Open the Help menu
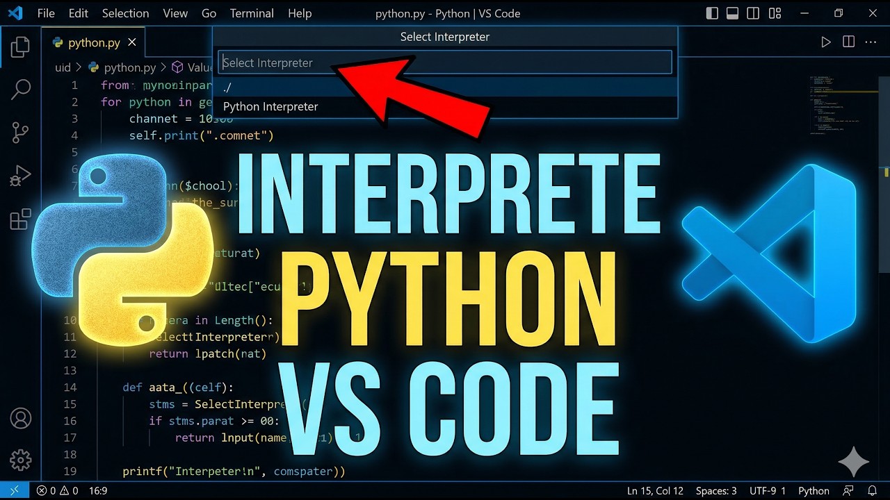890x500 pixels. coord(300,13)
